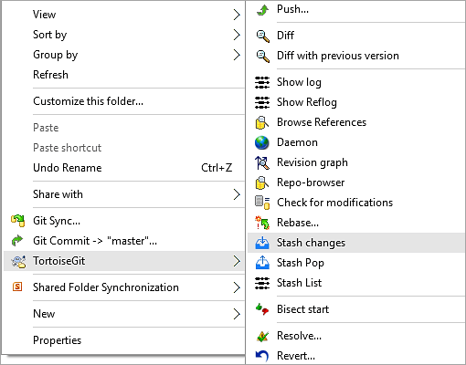Viewport: 466px width, 365px height.
Task: Expand the View submenu arrow
Action: tap(237, 15)
